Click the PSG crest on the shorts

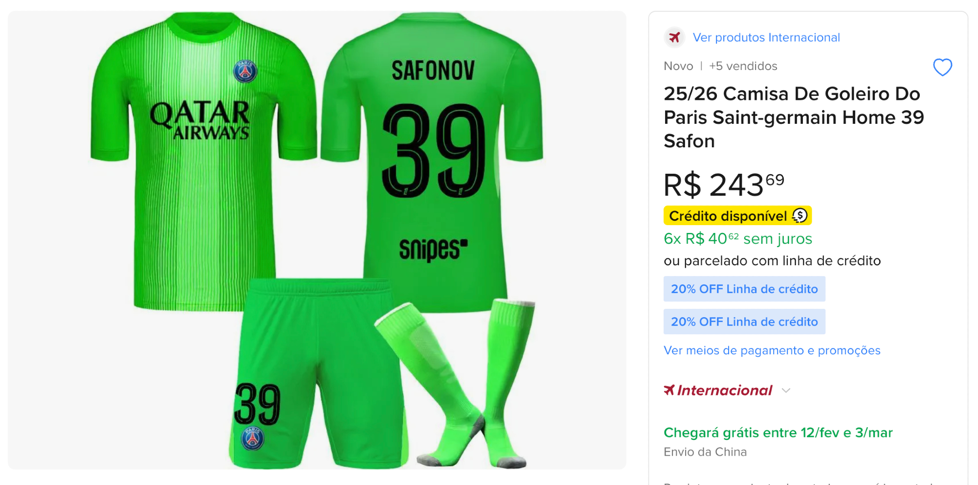(252, 438)
